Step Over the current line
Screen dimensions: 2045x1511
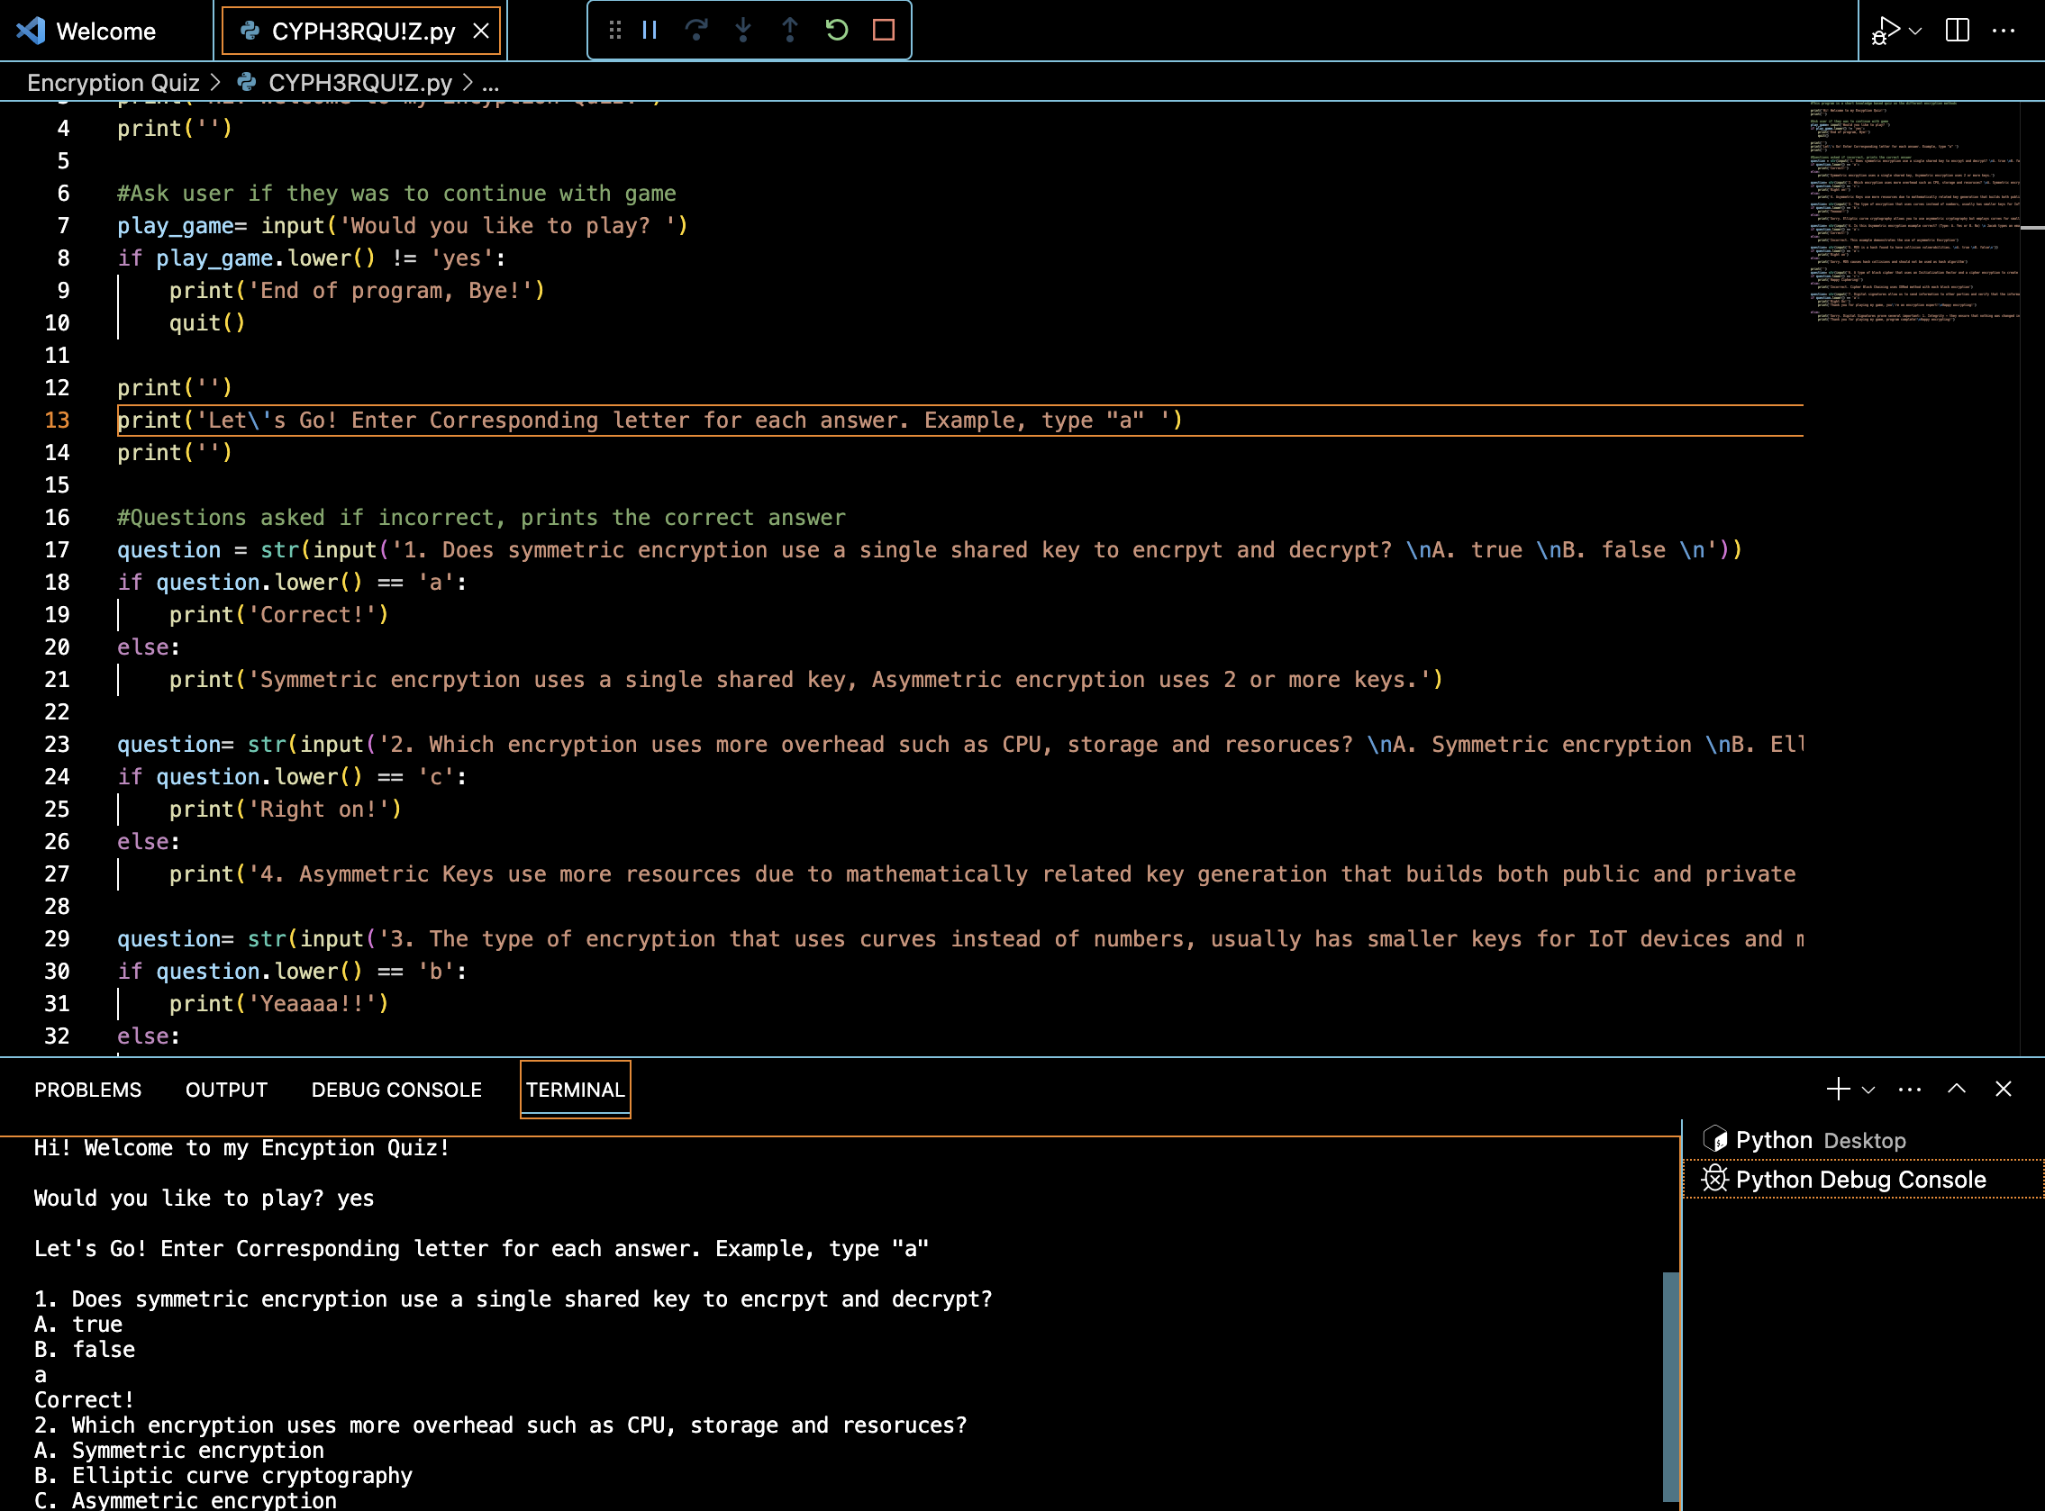(x=697, y=30)
